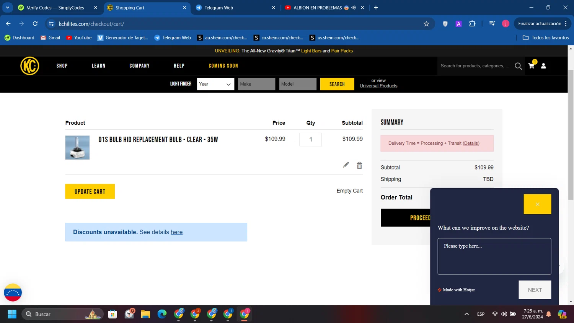Viewport: 574px width, 323px height.
Task: Open Microsoft Store from the taskbar
Action: (x=113, y=314)
